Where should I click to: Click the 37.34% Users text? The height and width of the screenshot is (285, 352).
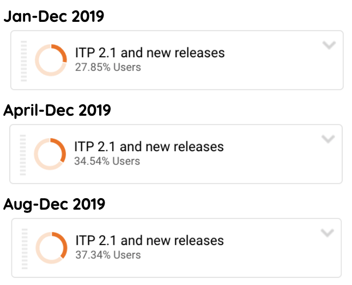[x=107, y=255]
